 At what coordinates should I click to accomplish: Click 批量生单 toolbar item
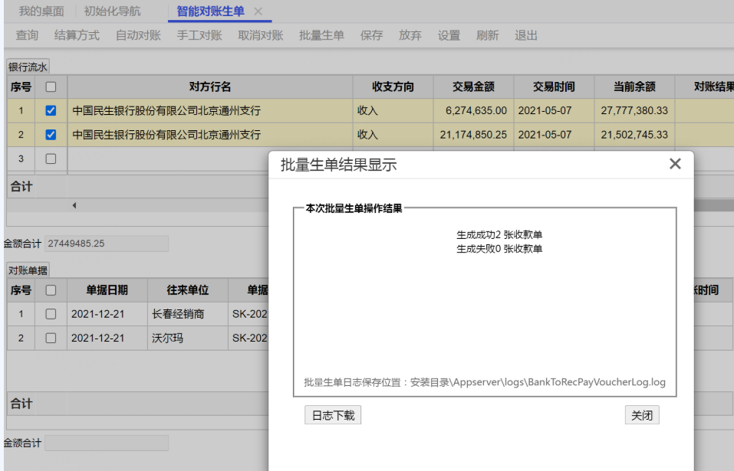(x=321, y=35)
